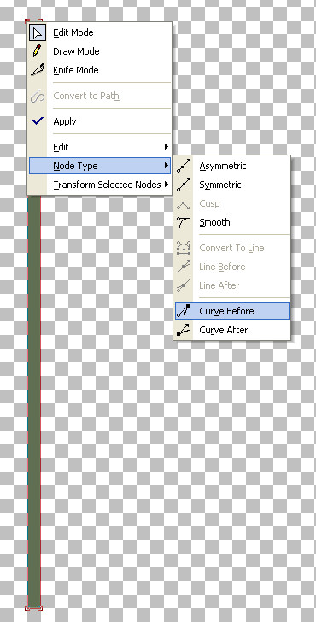The image size is (316, 622).
Task: Choose Convert To Line entry
Action: [x=232, y=248]
